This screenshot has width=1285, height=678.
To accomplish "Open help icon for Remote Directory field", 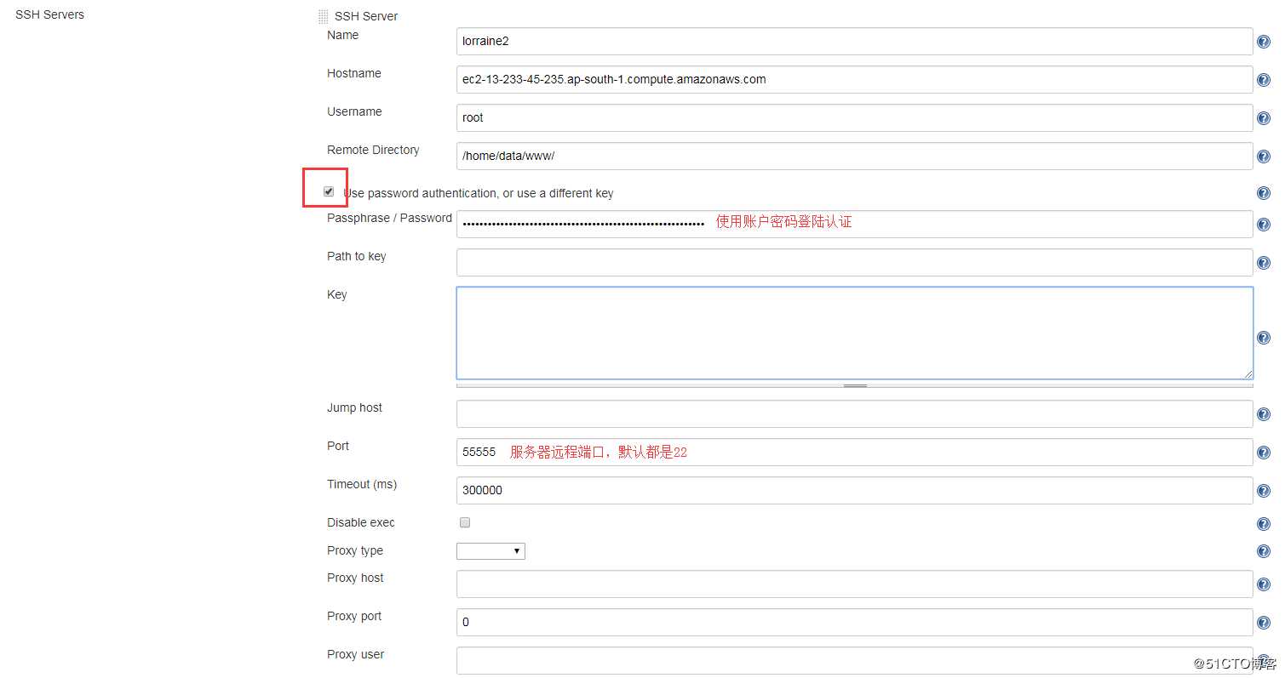I will [1264, 157].
